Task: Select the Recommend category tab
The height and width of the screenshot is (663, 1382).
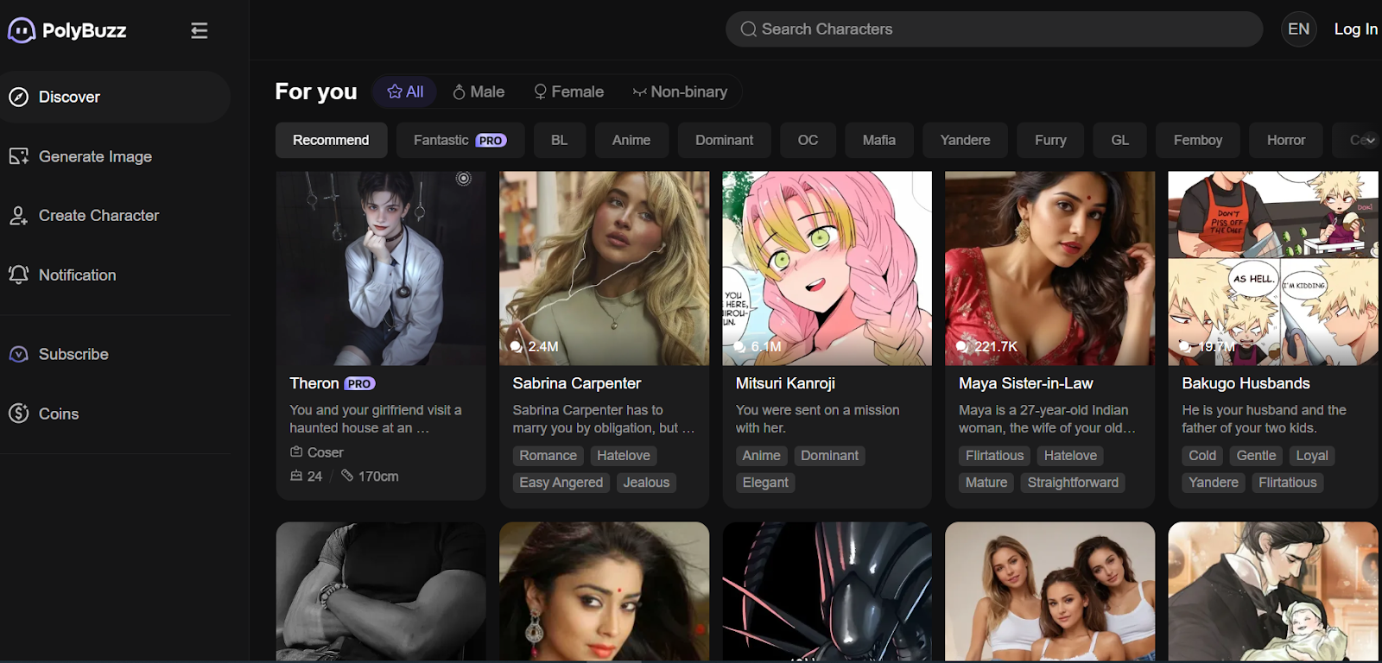Action: click(x=331, y=140)
